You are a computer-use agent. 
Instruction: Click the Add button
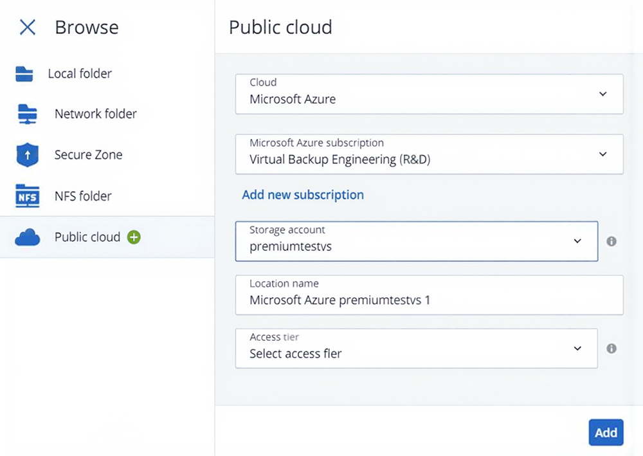coord(605,432)
